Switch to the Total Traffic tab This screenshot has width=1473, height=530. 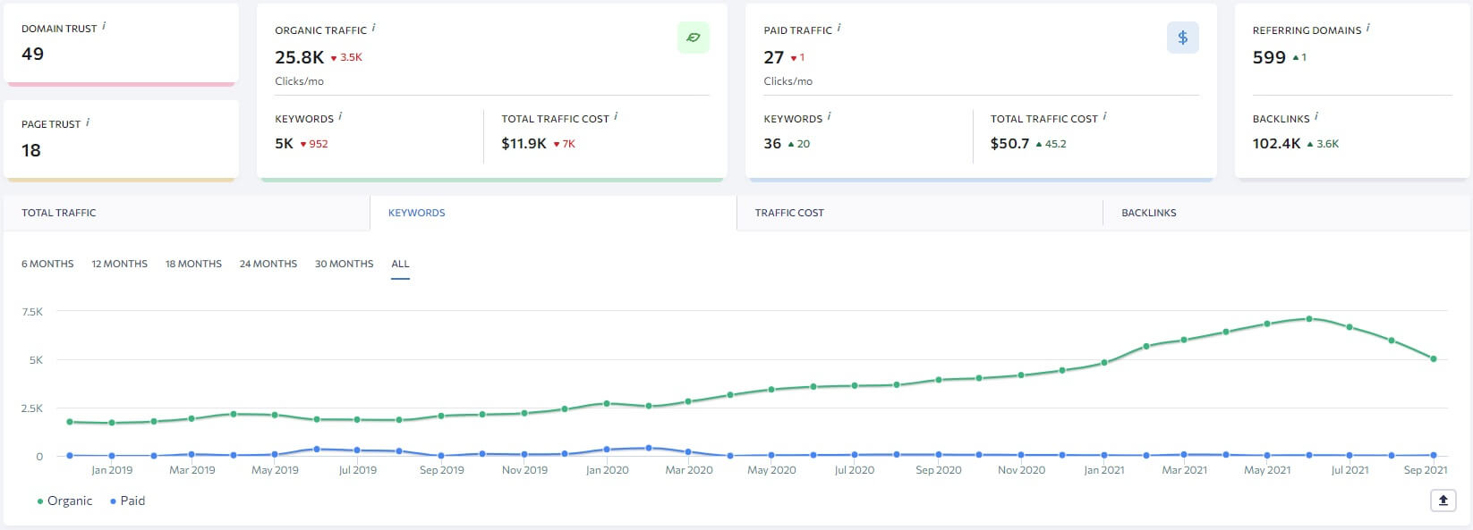[59, 213]
